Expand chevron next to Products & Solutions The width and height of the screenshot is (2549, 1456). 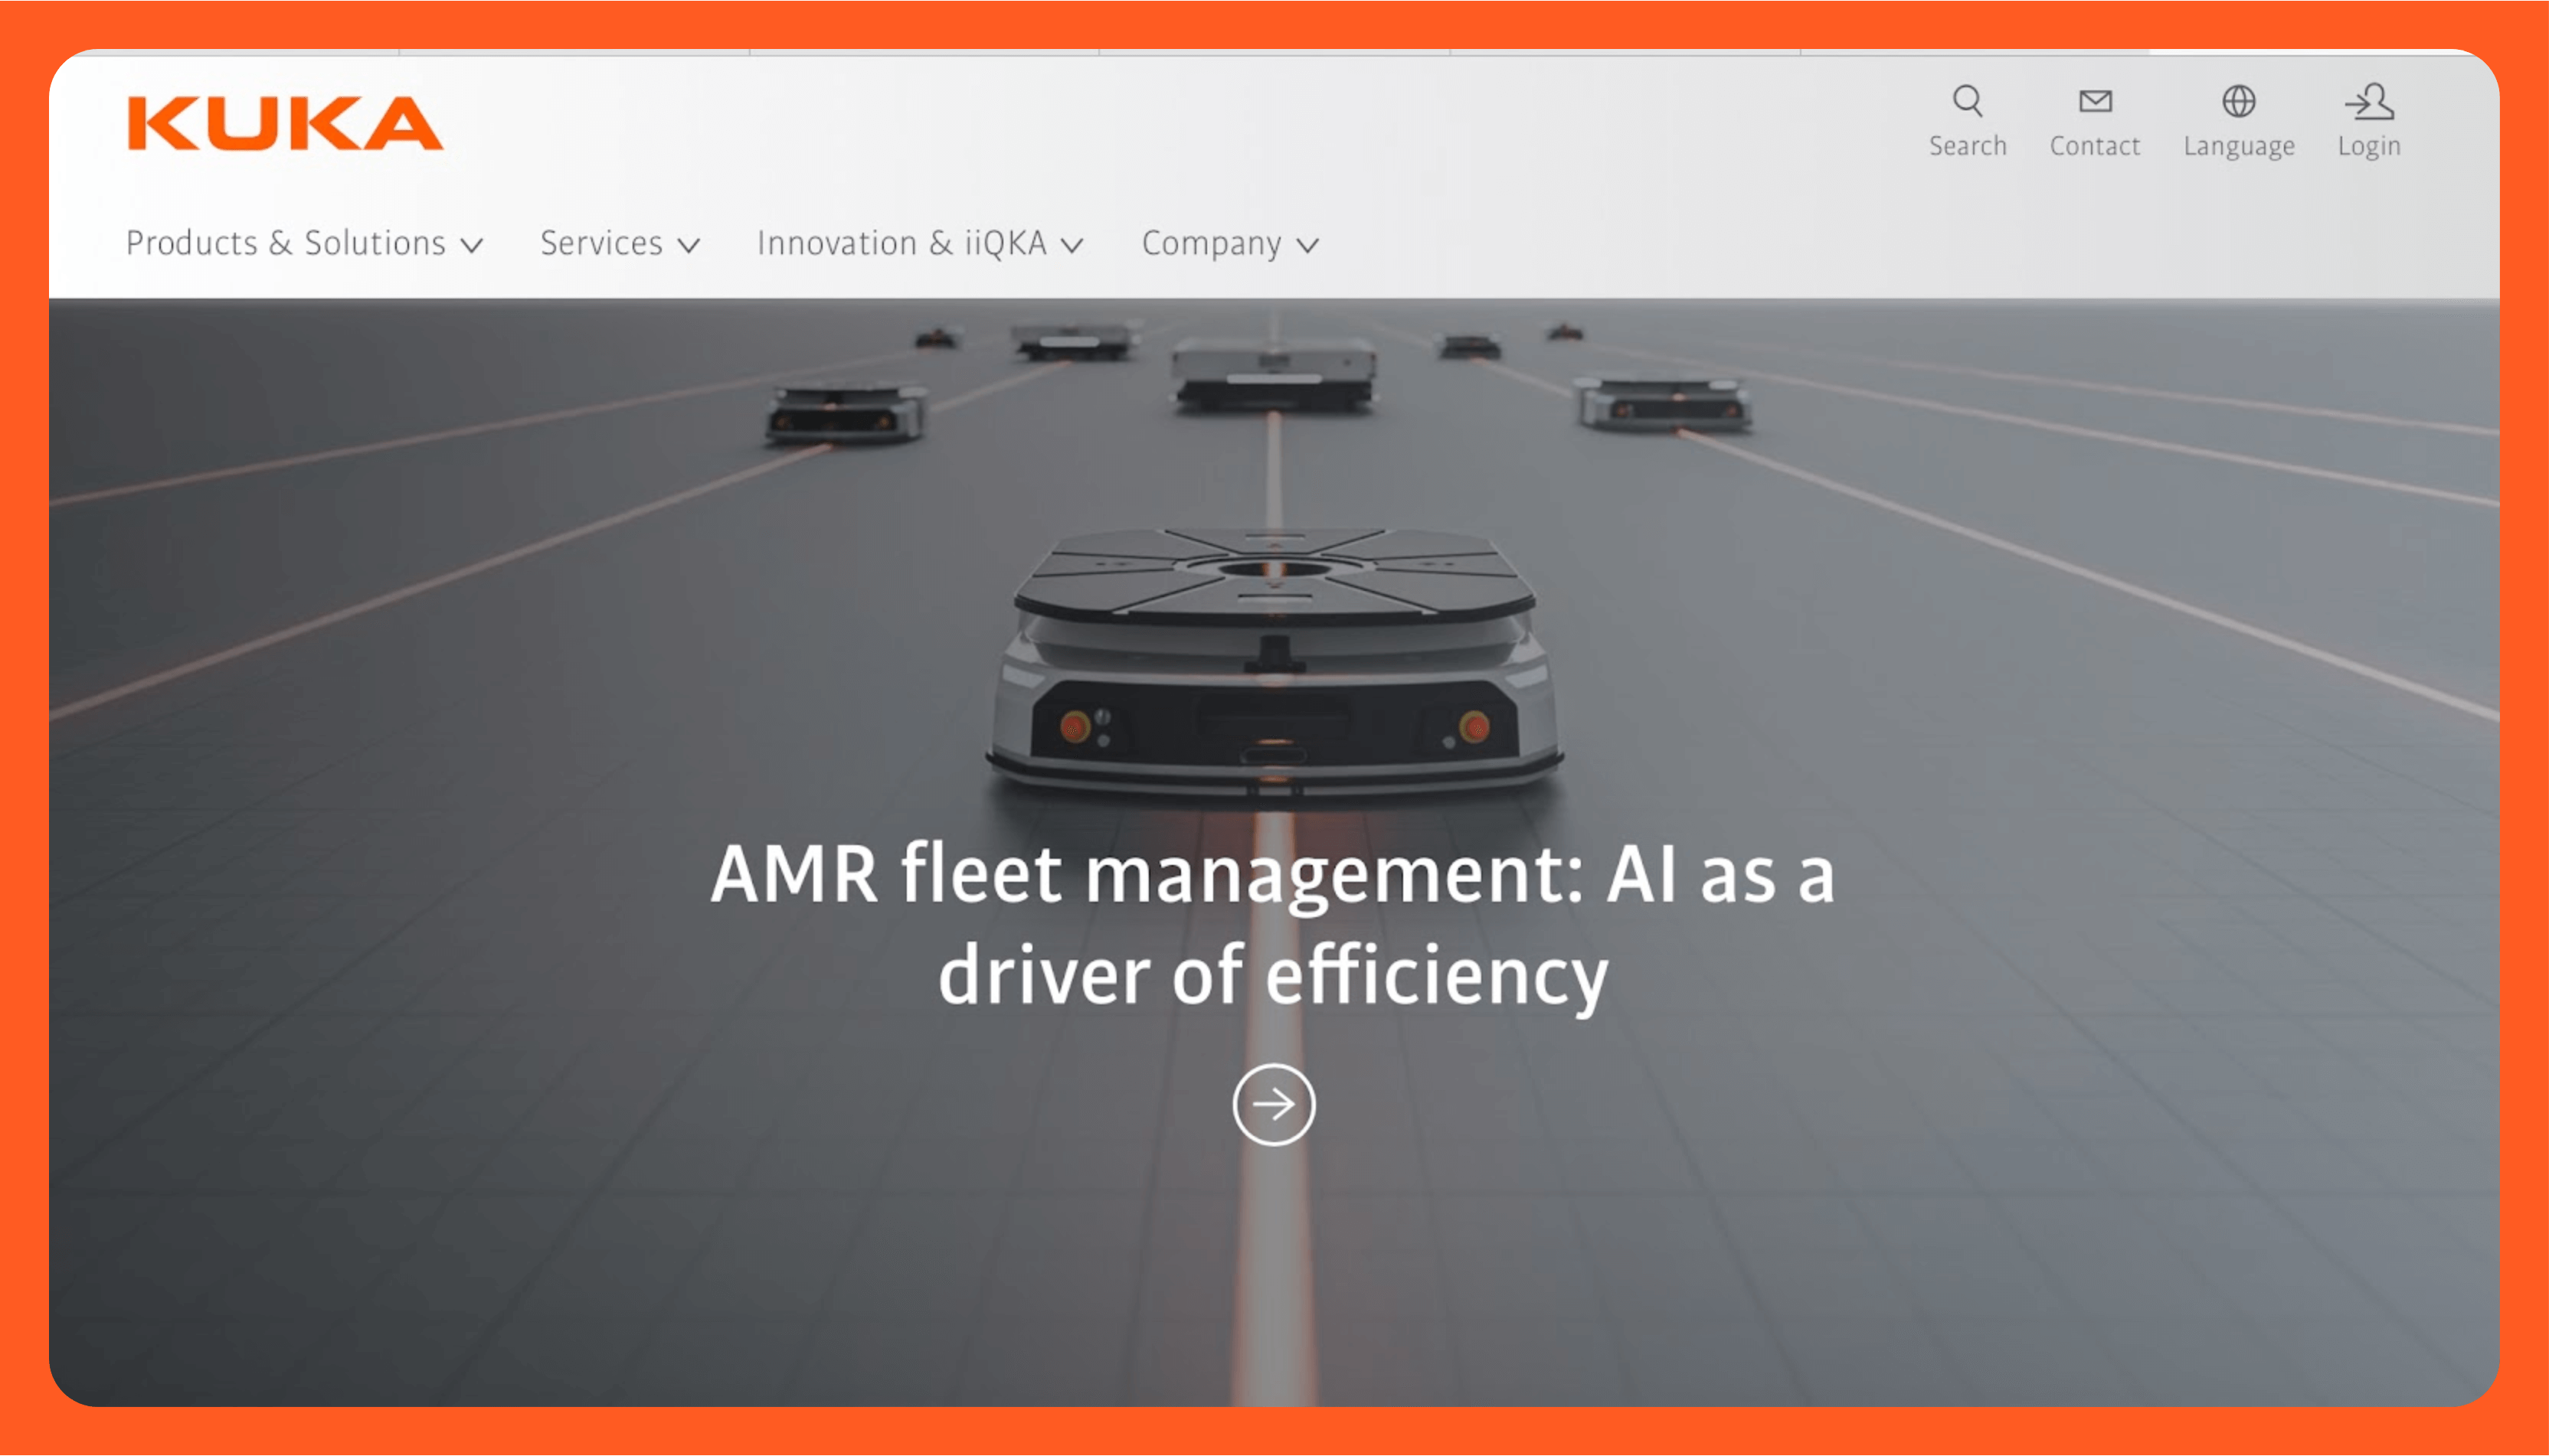pos(472,245)
